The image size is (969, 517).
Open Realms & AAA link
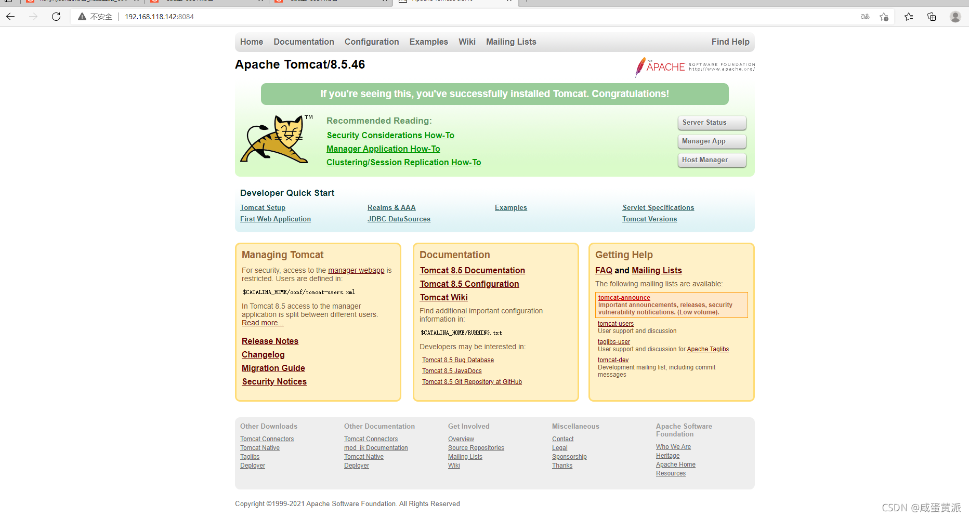[x=391, y=207]
